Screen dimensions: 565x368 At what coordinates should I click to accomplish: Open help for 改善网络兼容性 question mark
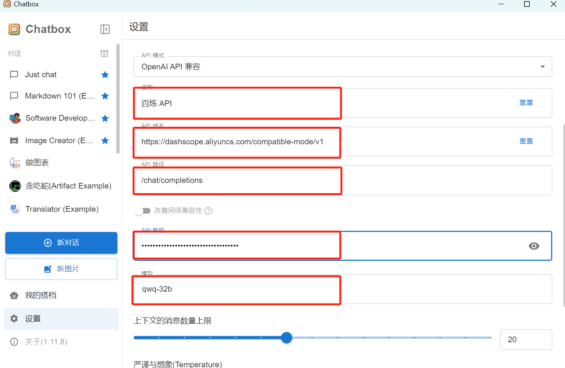(208, 211)
